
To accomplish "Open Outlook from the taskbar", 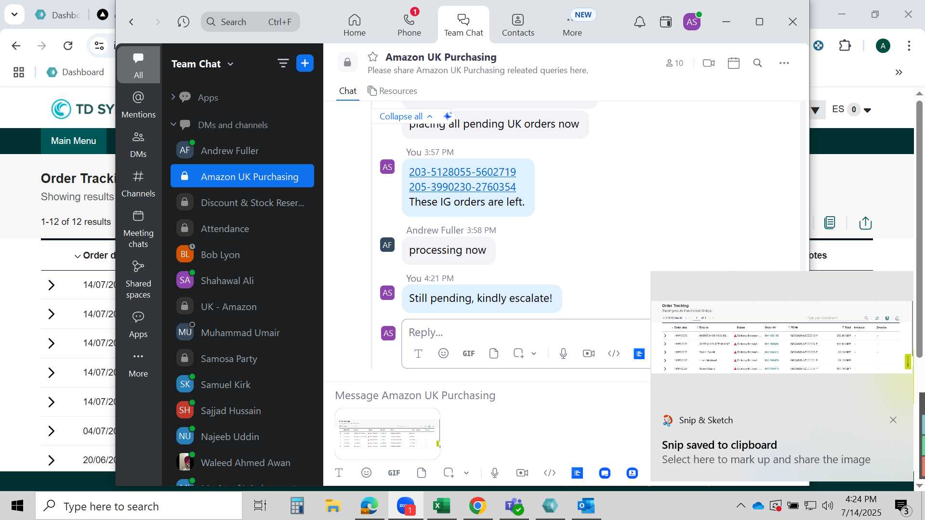I will (x=586, y=506).
